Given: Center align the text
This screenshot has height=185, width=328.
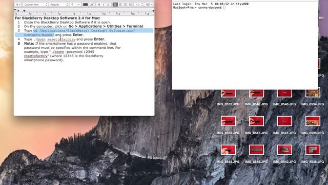Looking at the screenshot, I should point(120,5).
